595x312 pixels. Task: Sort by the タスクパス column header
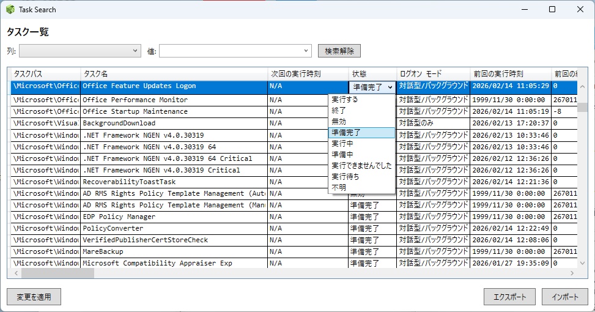45,74
